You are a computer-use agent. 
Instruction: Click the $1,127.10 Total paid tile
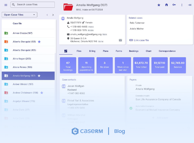point(160,65)
